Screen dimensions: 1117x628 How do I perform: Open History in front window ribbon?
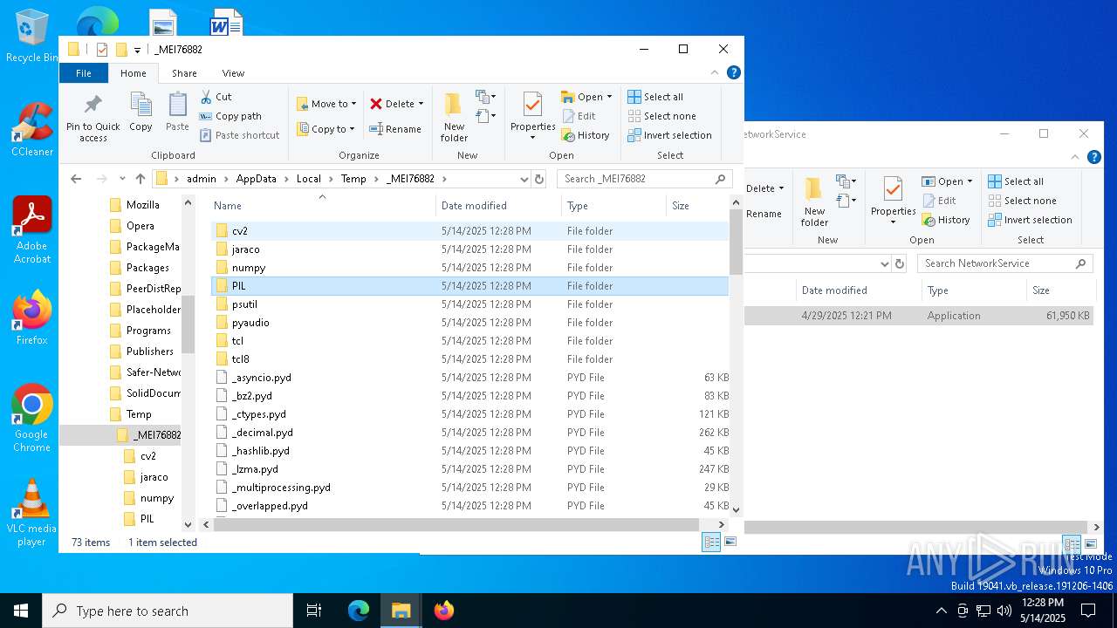[586, 135]
